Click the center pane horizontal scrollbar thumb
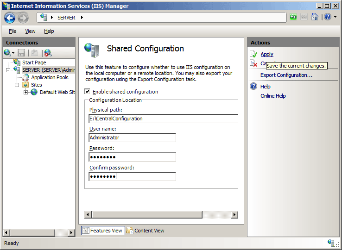 pyautogui.click(x=147, y=215)
